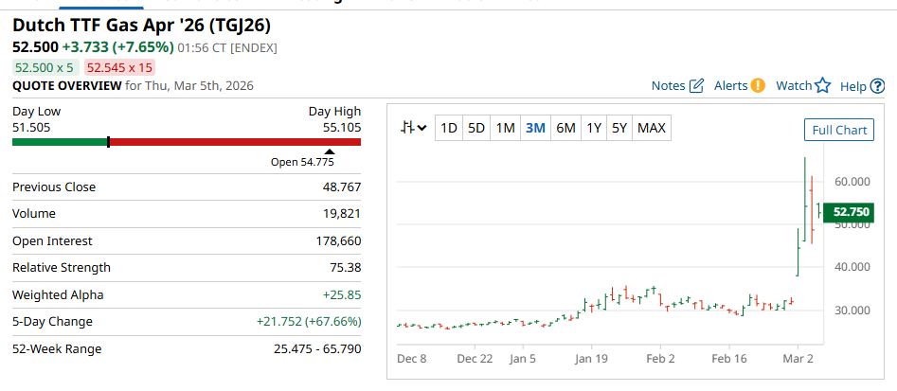Click the red 52.545 x 15 ask box

[x=119, y=67]
